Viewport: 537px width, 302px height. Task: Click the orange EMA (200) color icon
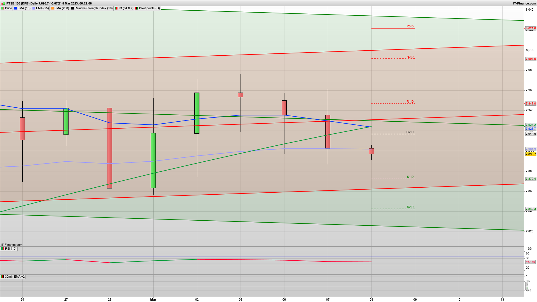[x=52, y=8]
